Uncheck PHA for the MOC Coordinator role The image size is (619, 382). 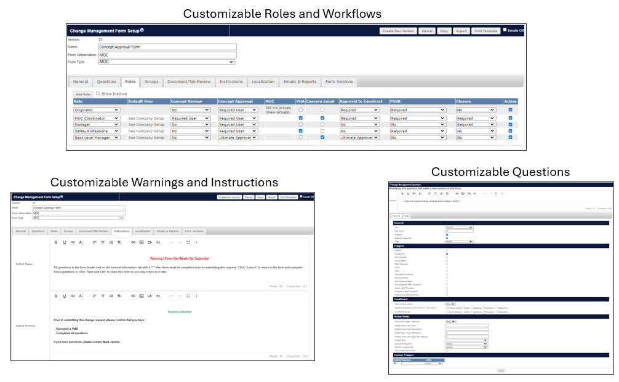coord(301,118)
